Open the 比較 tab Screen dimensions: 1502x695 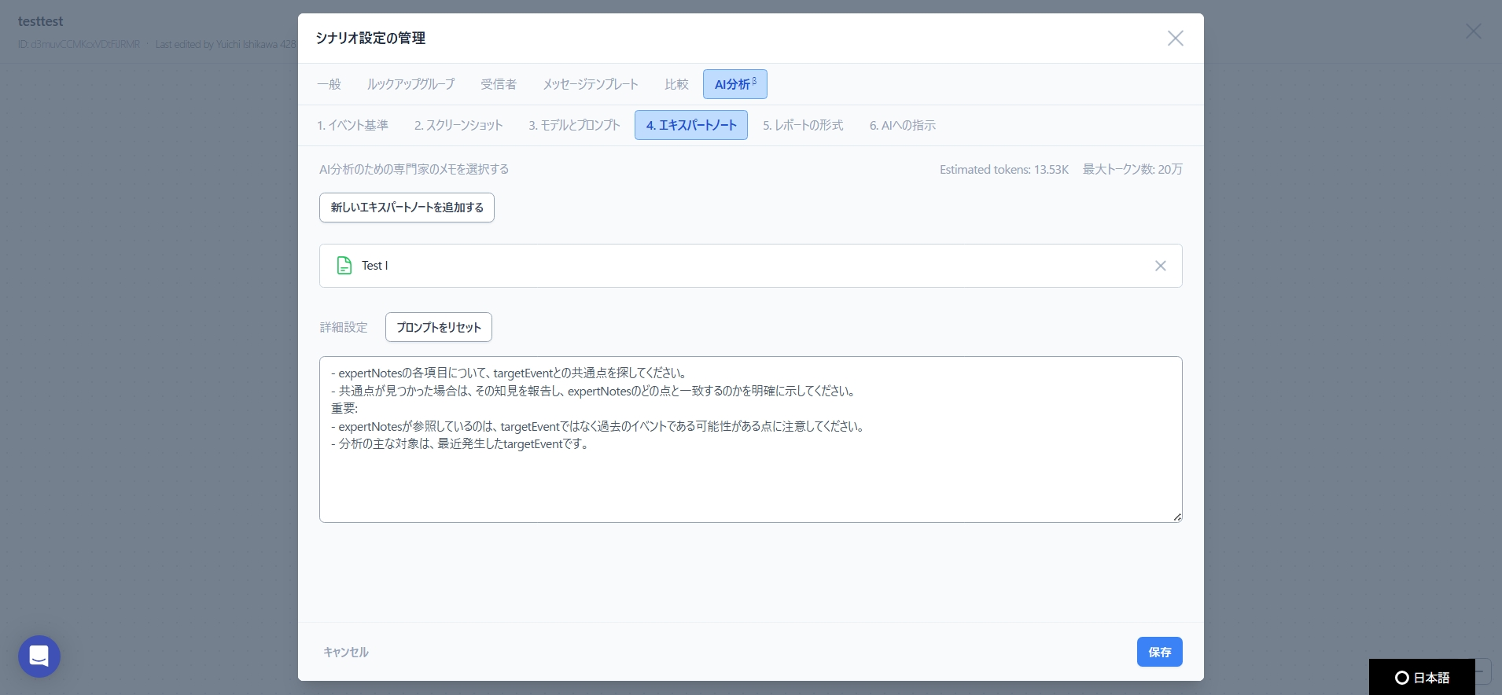coord(676,84)
